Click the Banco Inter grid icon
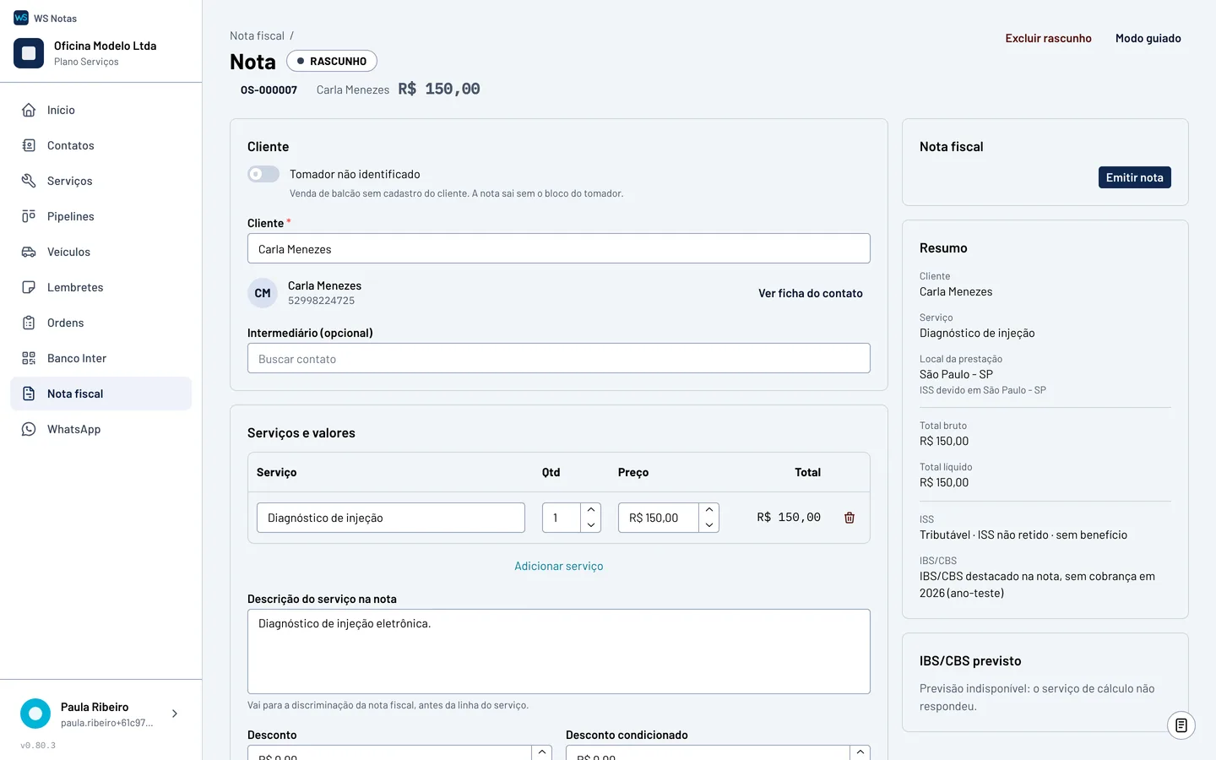 (x=29, y=358)
